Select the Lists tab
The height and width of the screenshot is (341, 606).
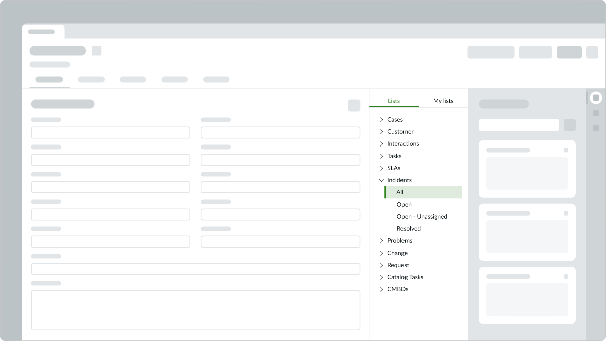(394, 101)
